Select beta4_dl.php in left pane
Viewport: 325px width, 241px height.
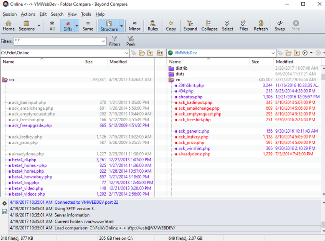click(24, 160)
